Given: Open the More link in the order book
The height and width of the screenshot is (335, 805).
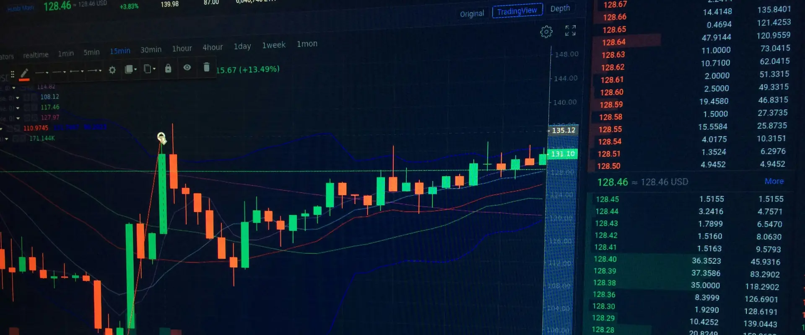Looking at the screenshot, I should tap(774, 181).
